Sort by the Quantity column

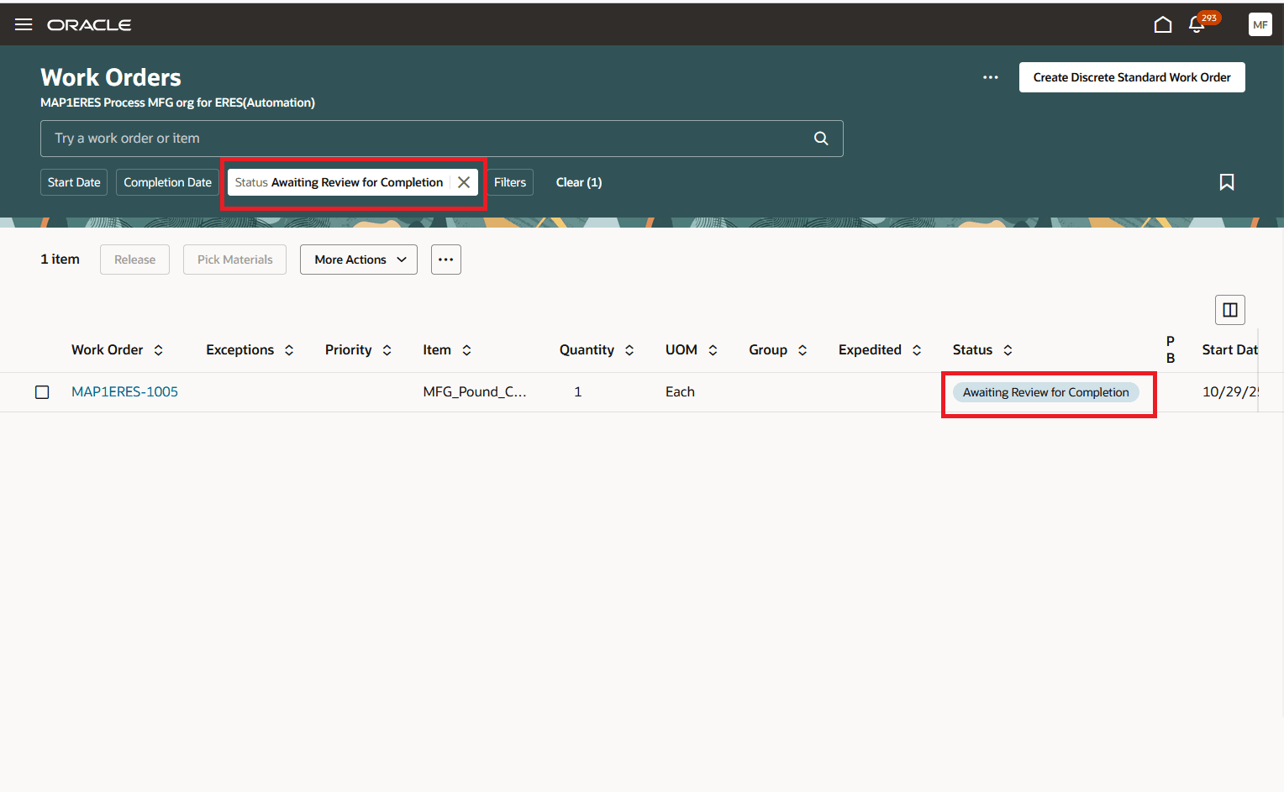click(629, 350)
